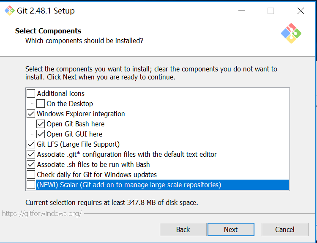Click Next to continue setup
The height and width of the screenshot is (243, 317).
(x=231, y=229)
